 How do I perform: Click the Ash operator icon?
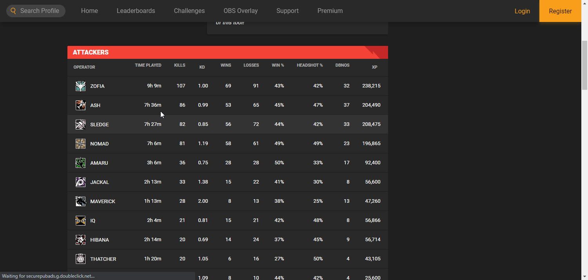[x=80, y=105]
